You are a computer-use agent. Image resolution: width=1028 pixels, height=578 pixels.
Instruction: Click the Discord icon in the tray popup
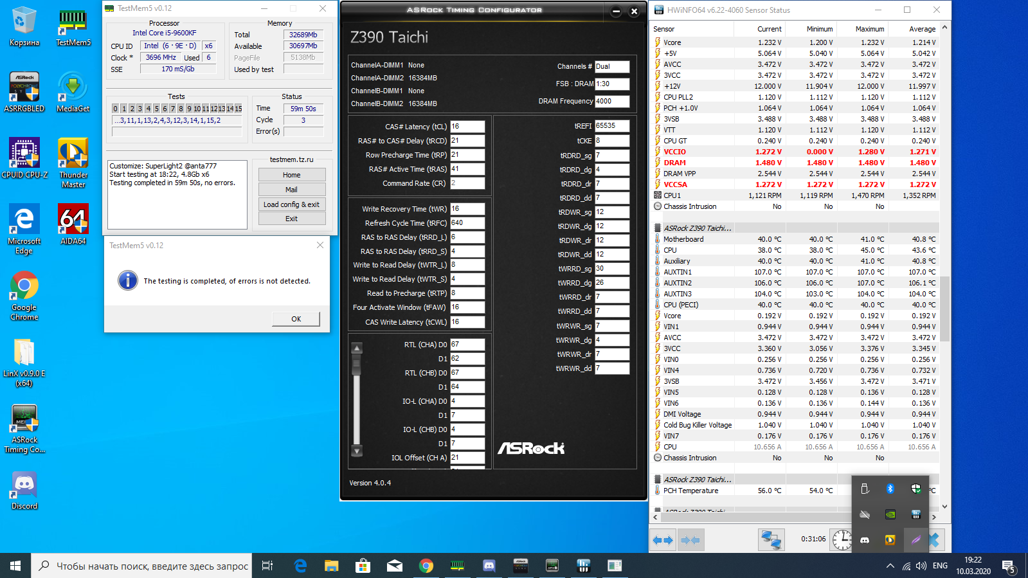pos(865,540)
